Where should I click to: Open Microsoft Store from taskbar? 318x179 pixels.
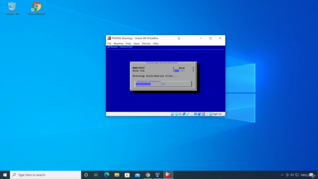[127, 175]
